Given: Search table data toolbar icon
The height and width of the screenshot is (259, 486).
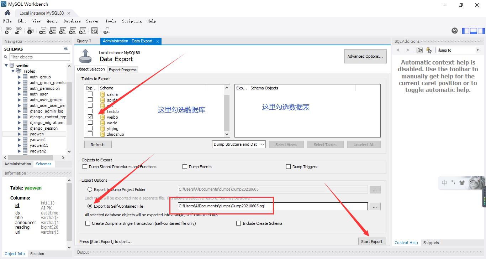Looking at the screenshot, I should 95,31.
